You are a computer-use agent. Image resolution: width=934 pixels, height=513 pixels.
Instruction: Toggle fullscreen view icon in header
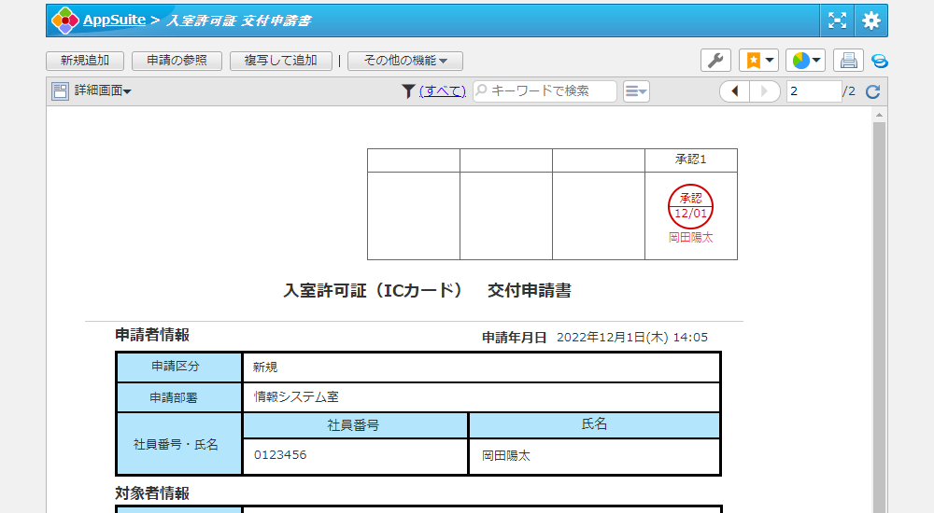tap(837, 20)
